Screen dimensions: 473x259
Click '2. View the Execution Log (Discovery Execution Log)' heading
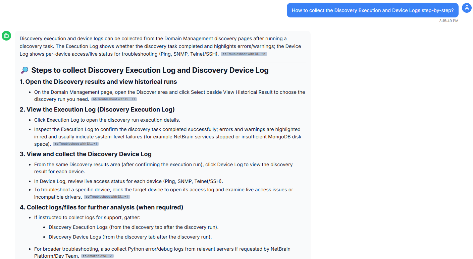[97, 110]
